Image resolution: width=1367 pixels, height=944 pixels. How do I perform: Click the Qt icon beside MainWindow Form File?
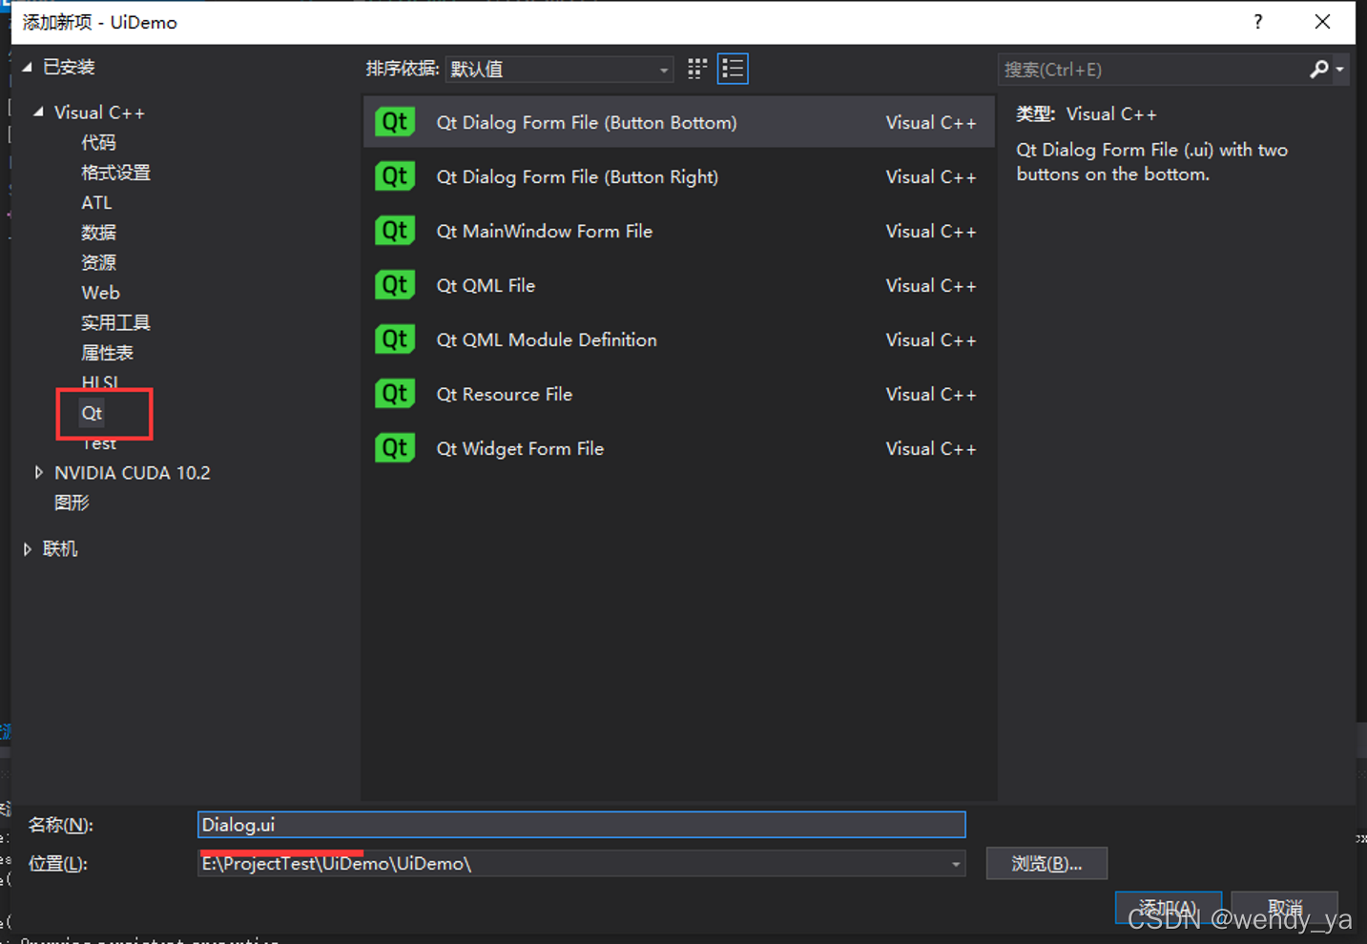tap(395, 231)
